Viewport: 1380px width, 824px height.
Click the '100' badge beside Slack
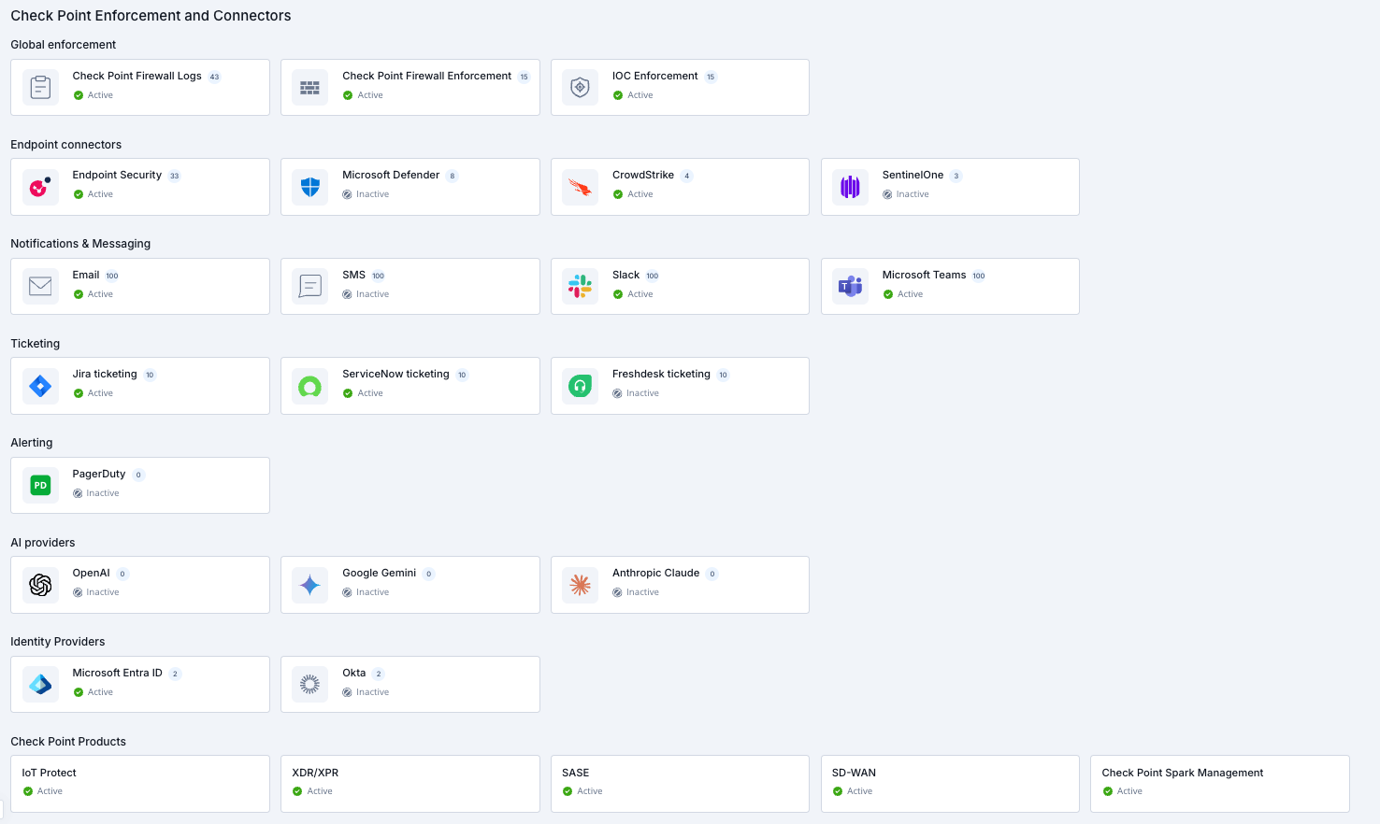[x=653, y=276]
